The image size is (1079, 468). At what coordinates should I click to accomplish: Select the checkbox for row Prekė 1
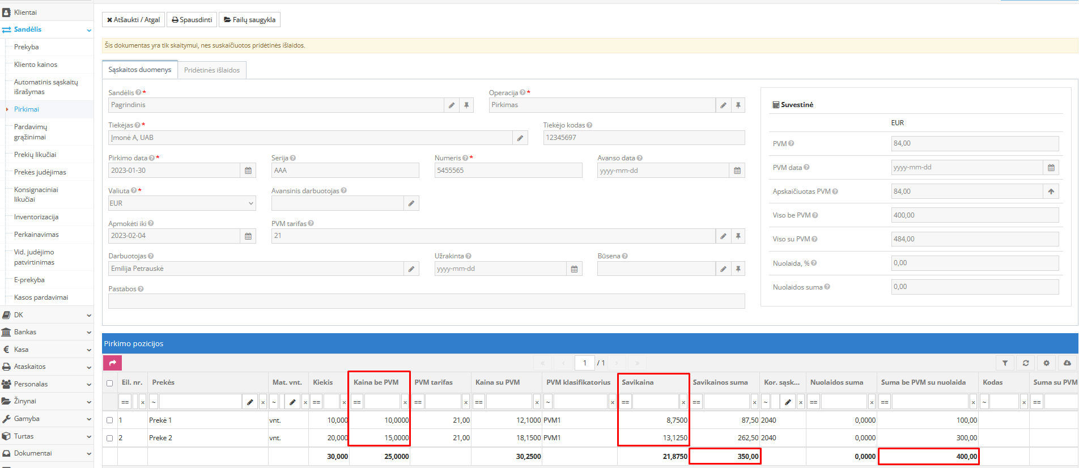[x=110, y=420]
